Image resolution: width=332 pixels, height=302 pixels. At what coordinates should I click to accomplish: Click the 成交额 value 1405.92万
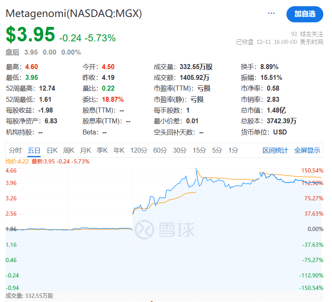click(x=195, y=78)
